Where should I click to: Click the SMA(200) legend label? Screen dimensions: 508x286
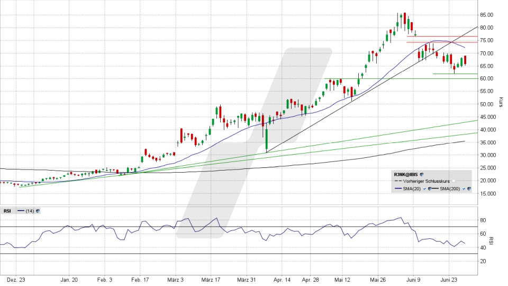coord(450,189)
